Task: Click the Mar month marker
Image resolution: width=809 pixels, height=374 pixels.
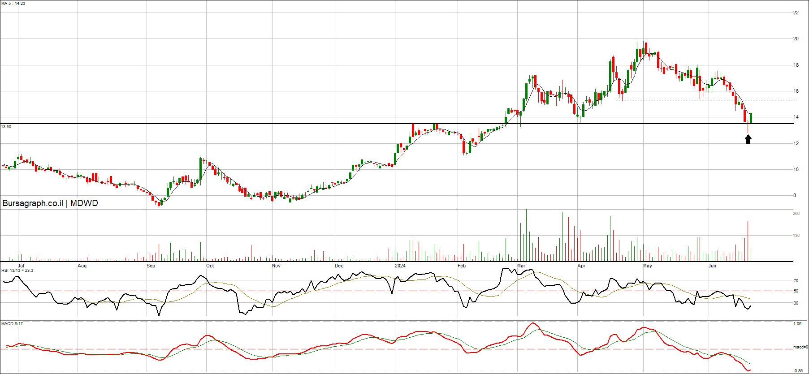Action: (521, 266)
